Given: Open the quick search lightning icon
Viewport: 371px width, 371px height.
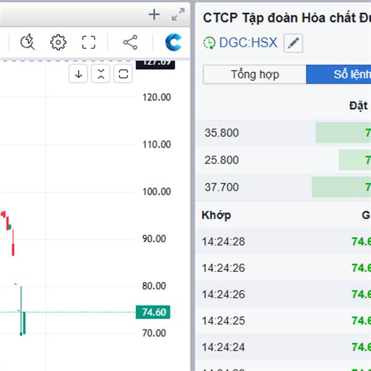Looking at the screenshot, I should (x=28, y=42).
